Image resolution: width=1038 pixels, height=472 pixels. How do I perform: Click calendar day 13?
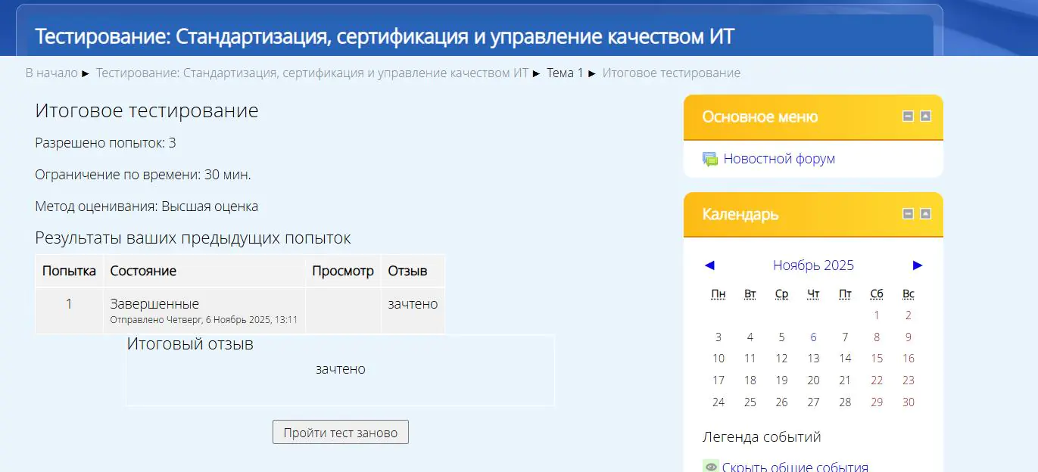coord(813,359)
